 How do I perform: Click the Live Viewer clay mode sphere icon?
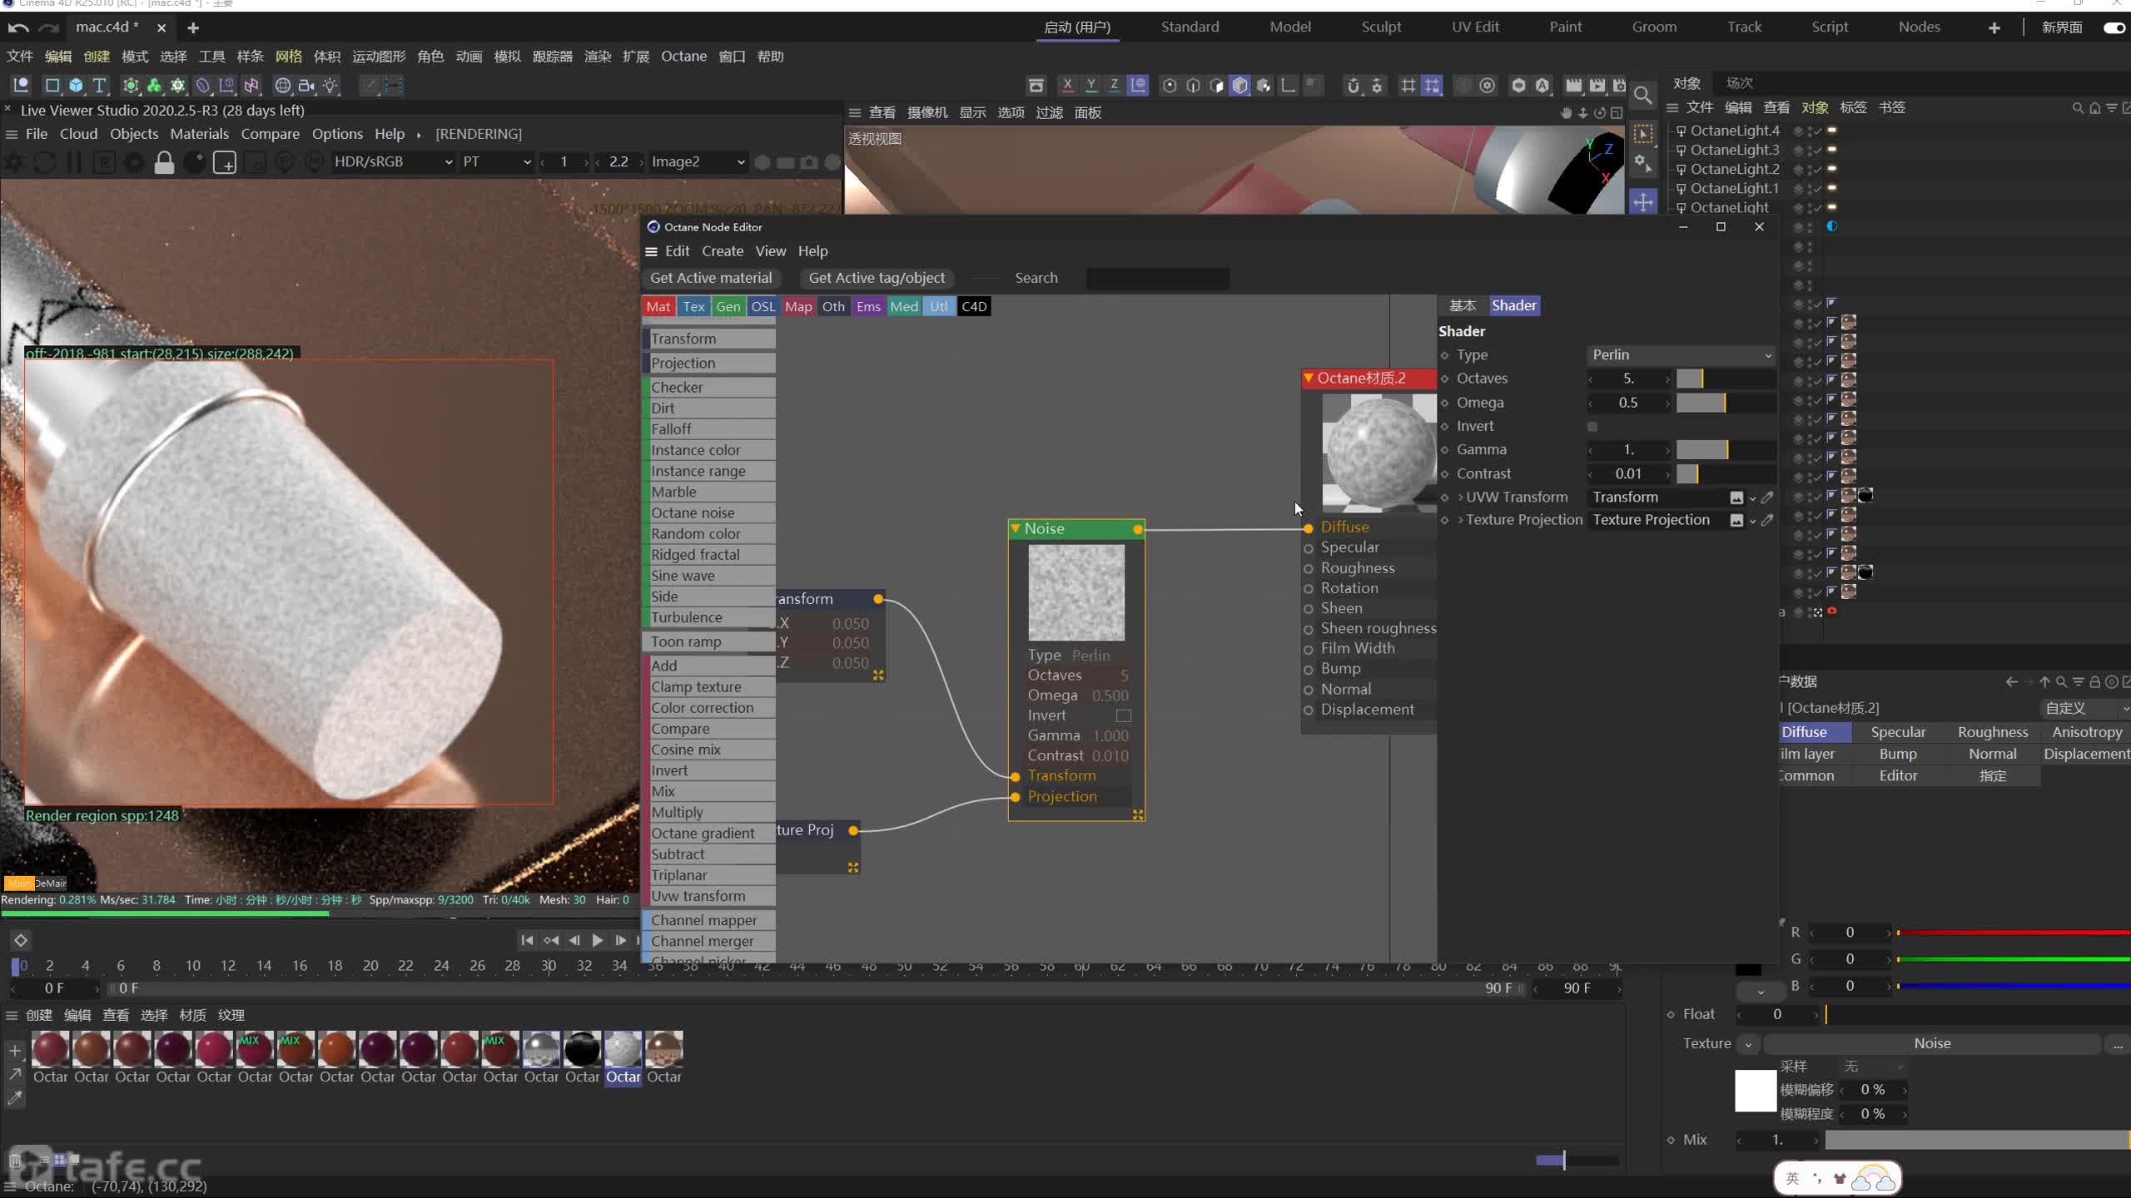[x=194, y=162]
